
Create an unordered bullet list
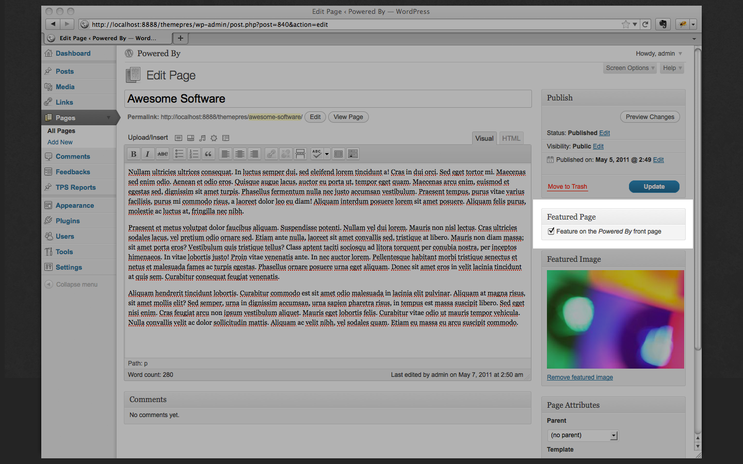coord(179,154)
